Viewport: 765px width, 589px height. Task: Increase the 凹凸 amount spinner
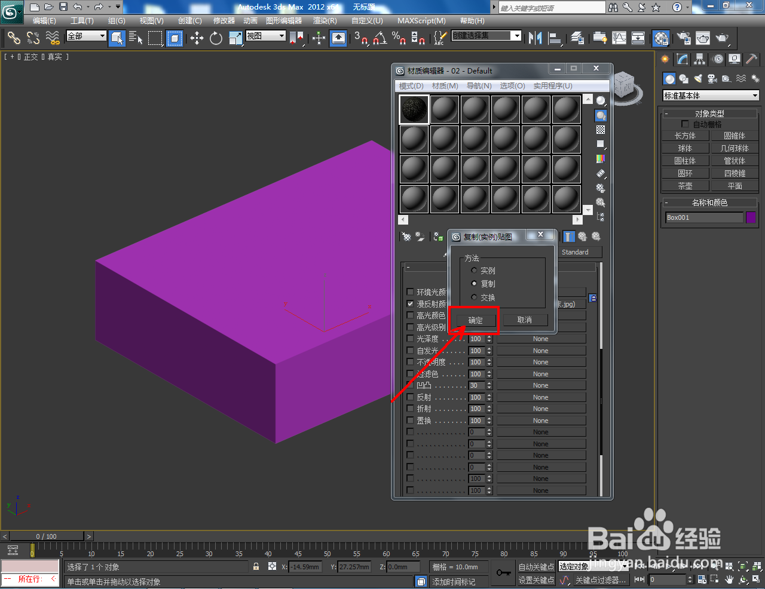click(489, 384)
